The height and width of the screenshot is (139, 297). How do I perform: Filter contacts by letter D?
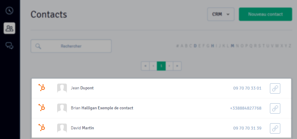tap(195, 46)
